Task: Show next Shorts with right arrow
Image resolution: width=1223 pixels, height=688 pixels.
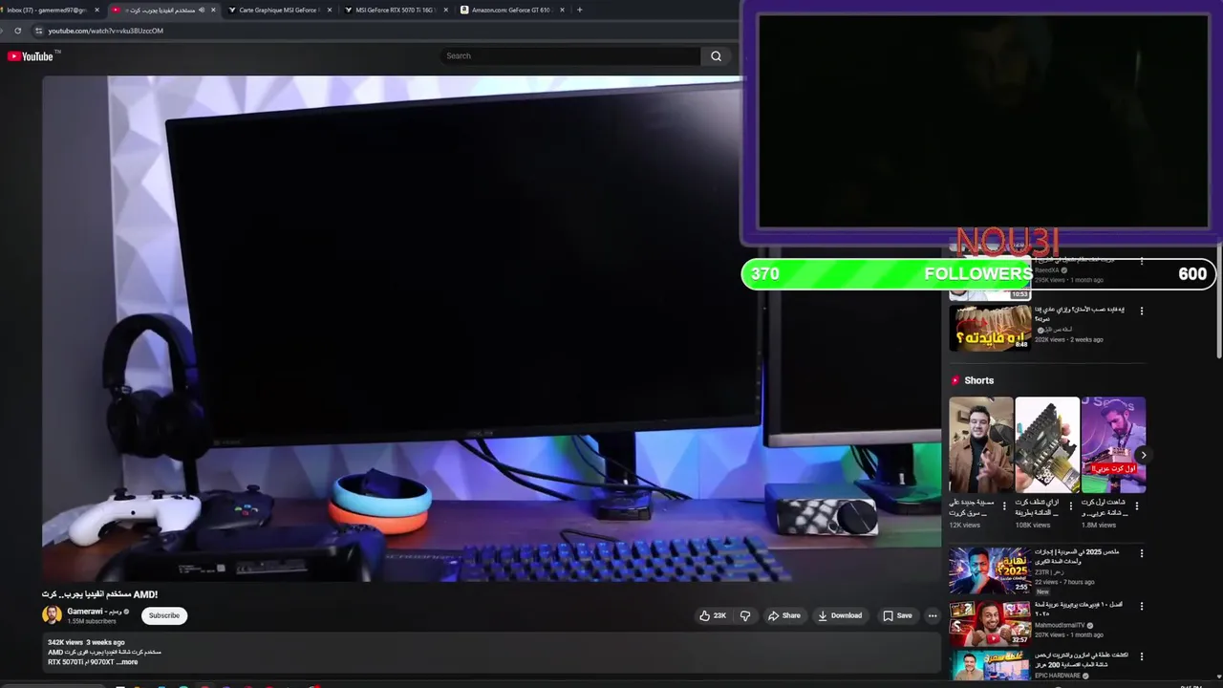Action: coord(1143,455)
